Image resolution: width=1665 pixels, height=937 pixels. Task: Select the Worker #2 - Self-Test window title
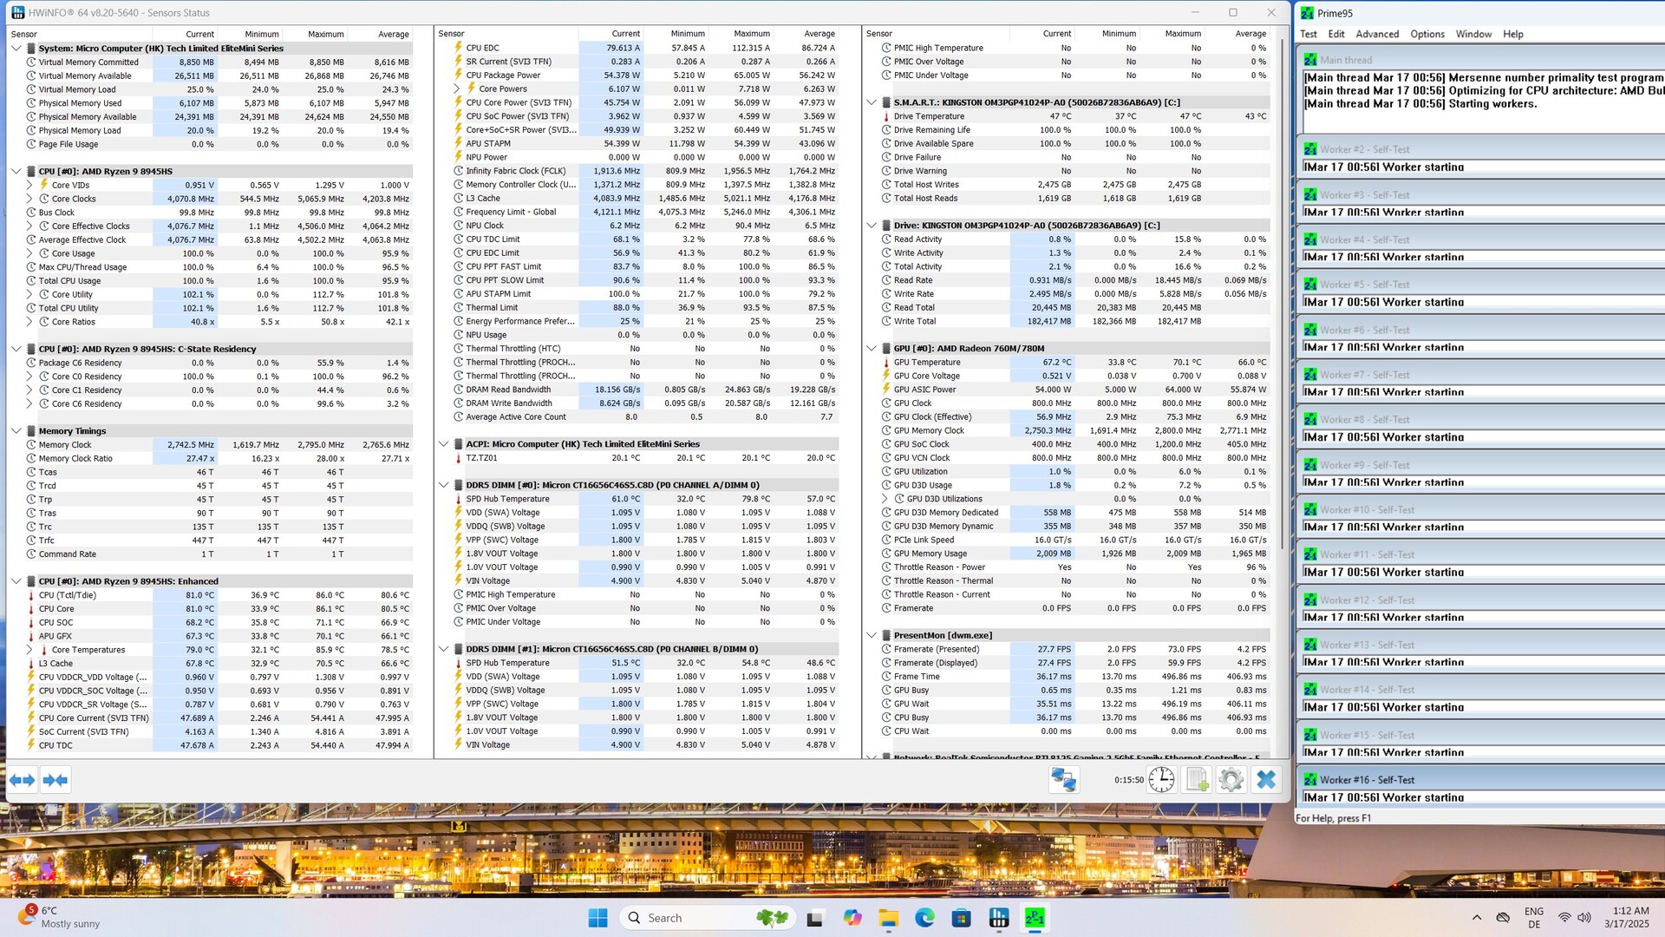pyautogui.click(x=1364, y=150)
